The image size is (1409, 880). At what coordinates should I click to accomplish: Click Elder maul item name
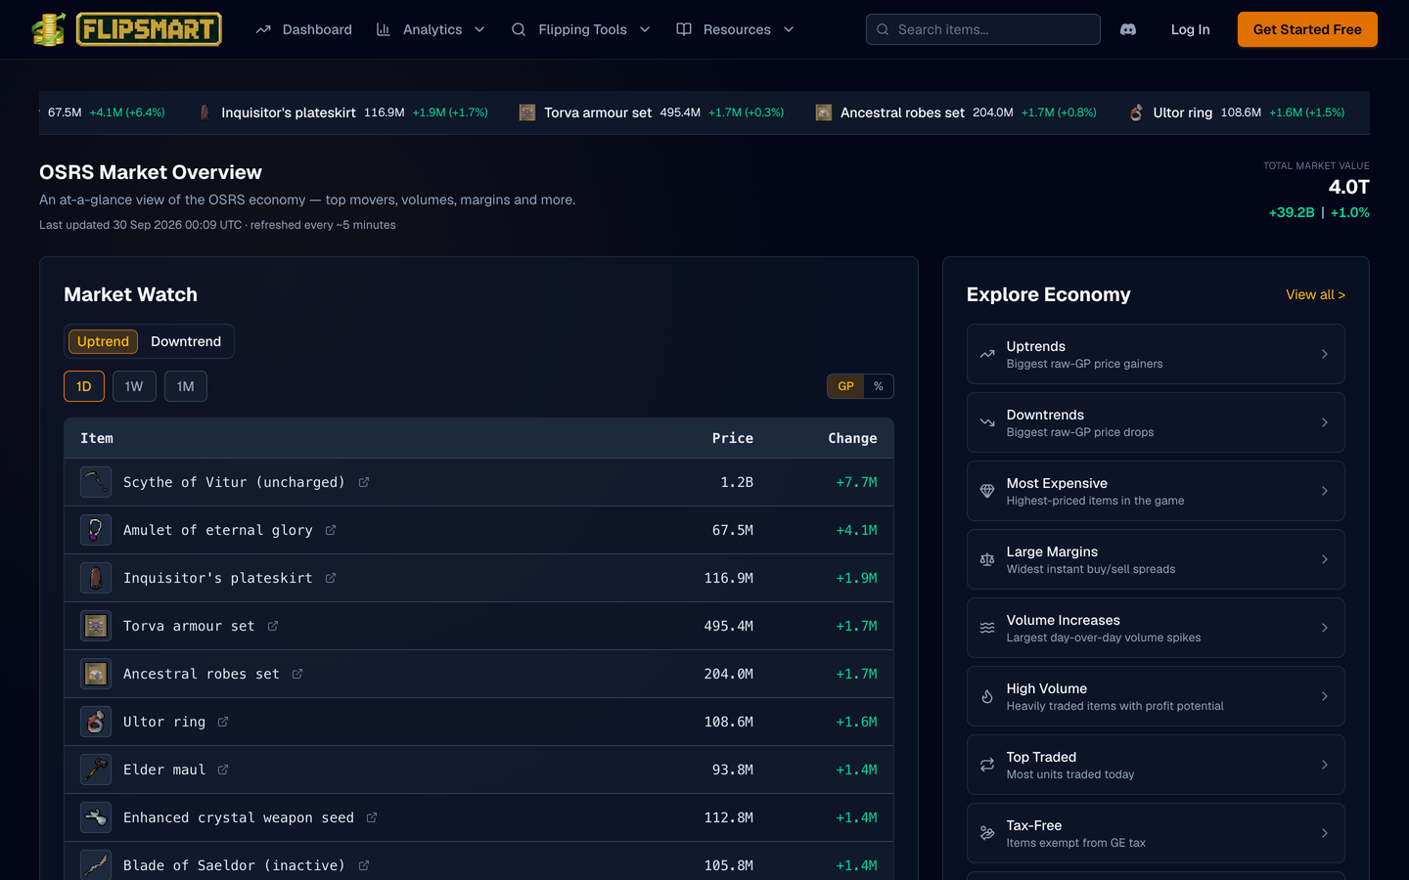tap(164, 770)
